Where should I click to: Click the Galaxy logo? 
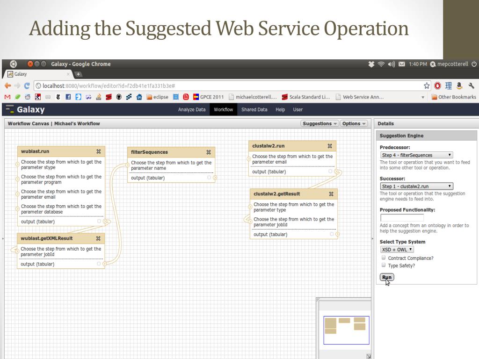(25, 109)
